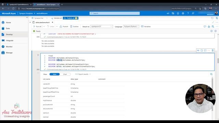Image resolution: width=219 pixels, height=123 pixels.
Task: Open the notebook Outline
Action: tap(74, 27)
